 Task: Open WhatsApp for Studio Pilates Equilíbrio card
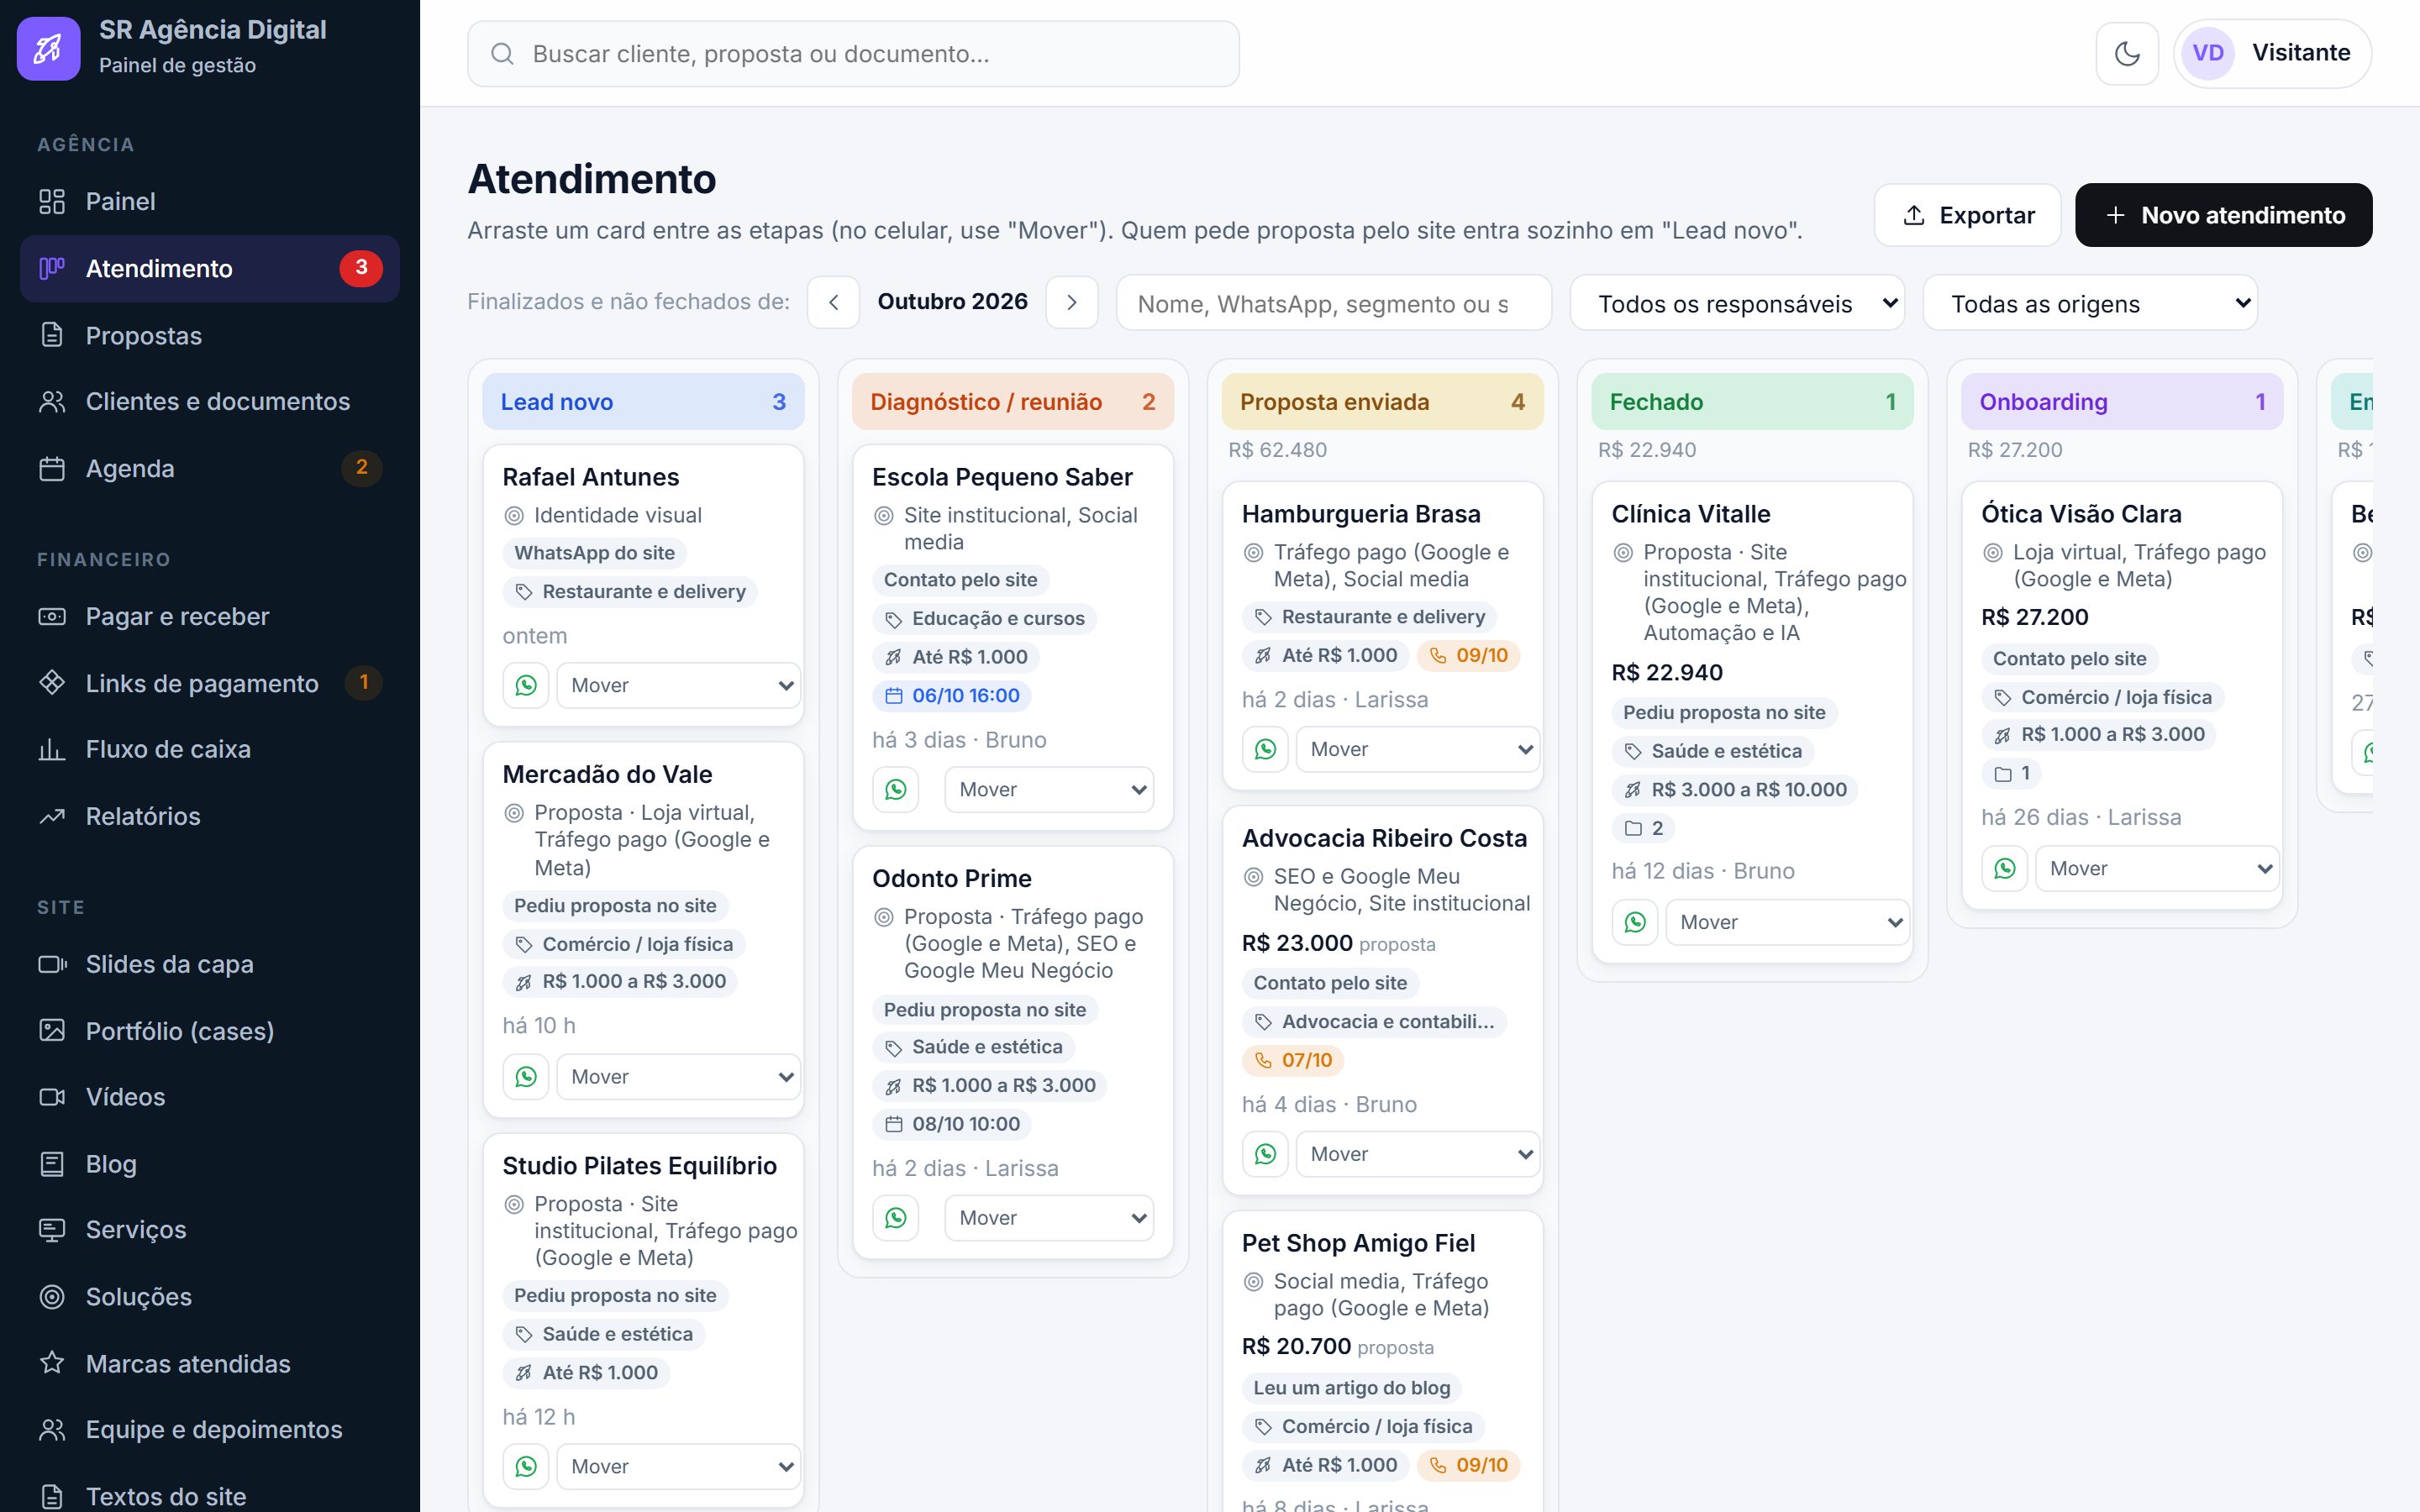coord(526,1466)
